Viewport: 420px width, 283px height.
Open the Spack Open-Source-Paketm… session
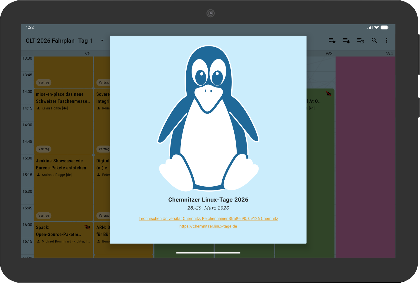[x=63, y=240]
